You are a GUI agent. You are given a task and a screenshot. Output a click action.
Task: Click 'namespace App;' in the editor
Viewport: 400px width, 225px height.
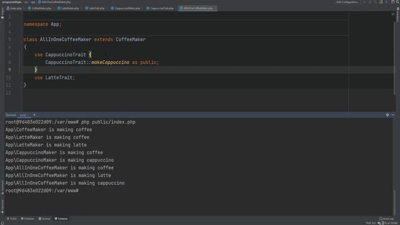42,24
